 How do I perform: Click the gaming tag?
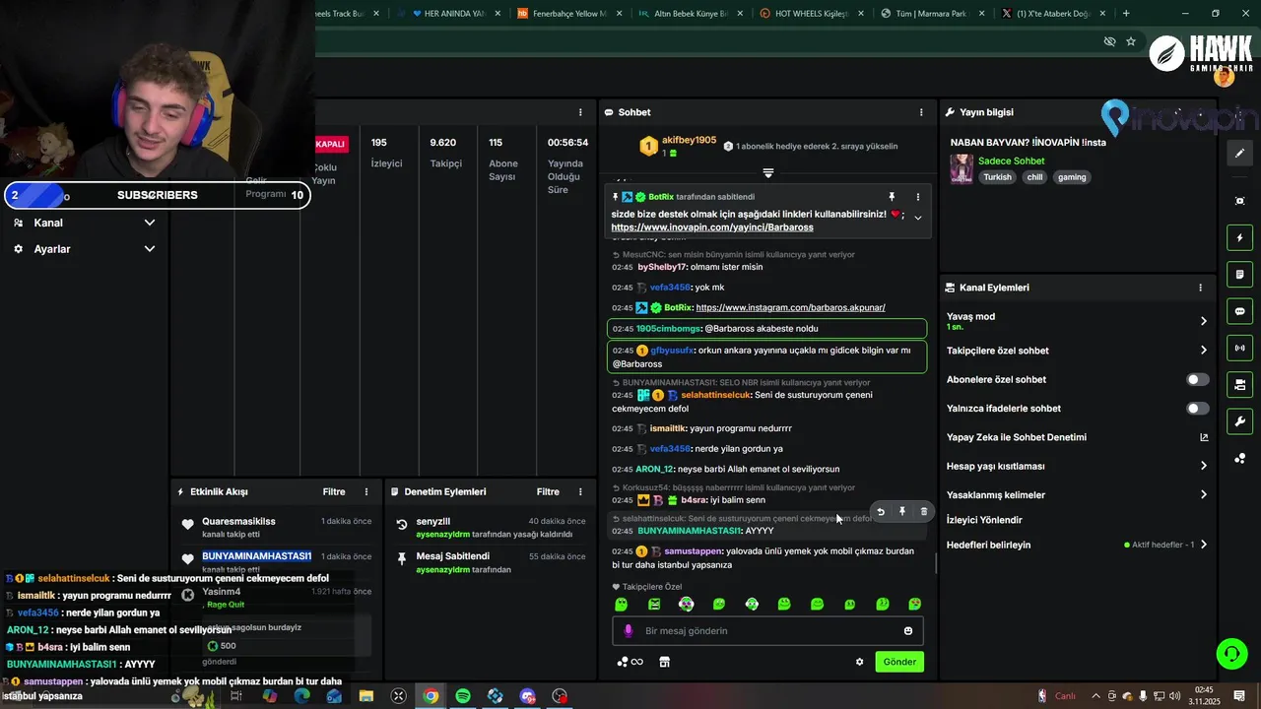(x=1072, y=177)
